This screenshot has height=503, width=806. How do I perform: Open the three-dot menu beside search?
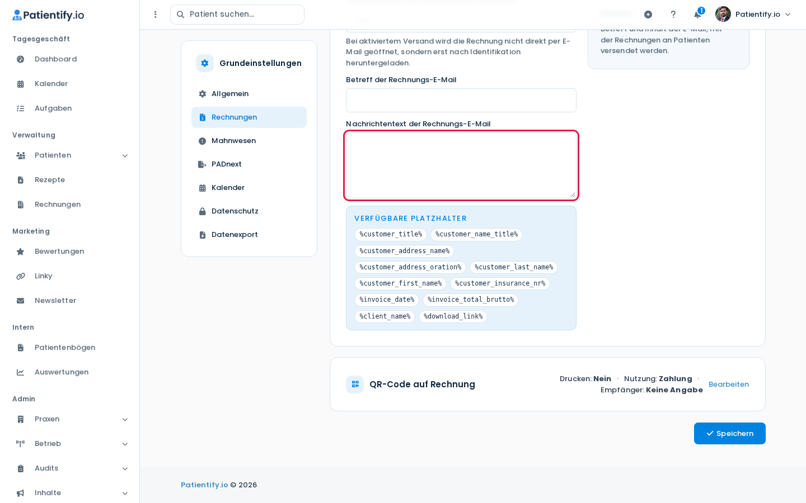(156, 15)
